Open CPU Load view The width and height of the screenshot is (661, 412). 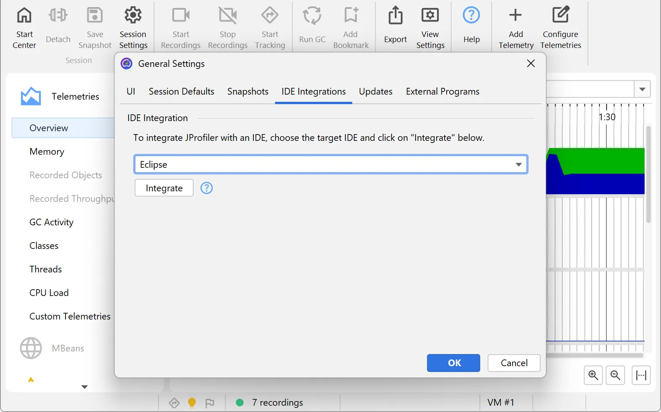tap(49, 293)
